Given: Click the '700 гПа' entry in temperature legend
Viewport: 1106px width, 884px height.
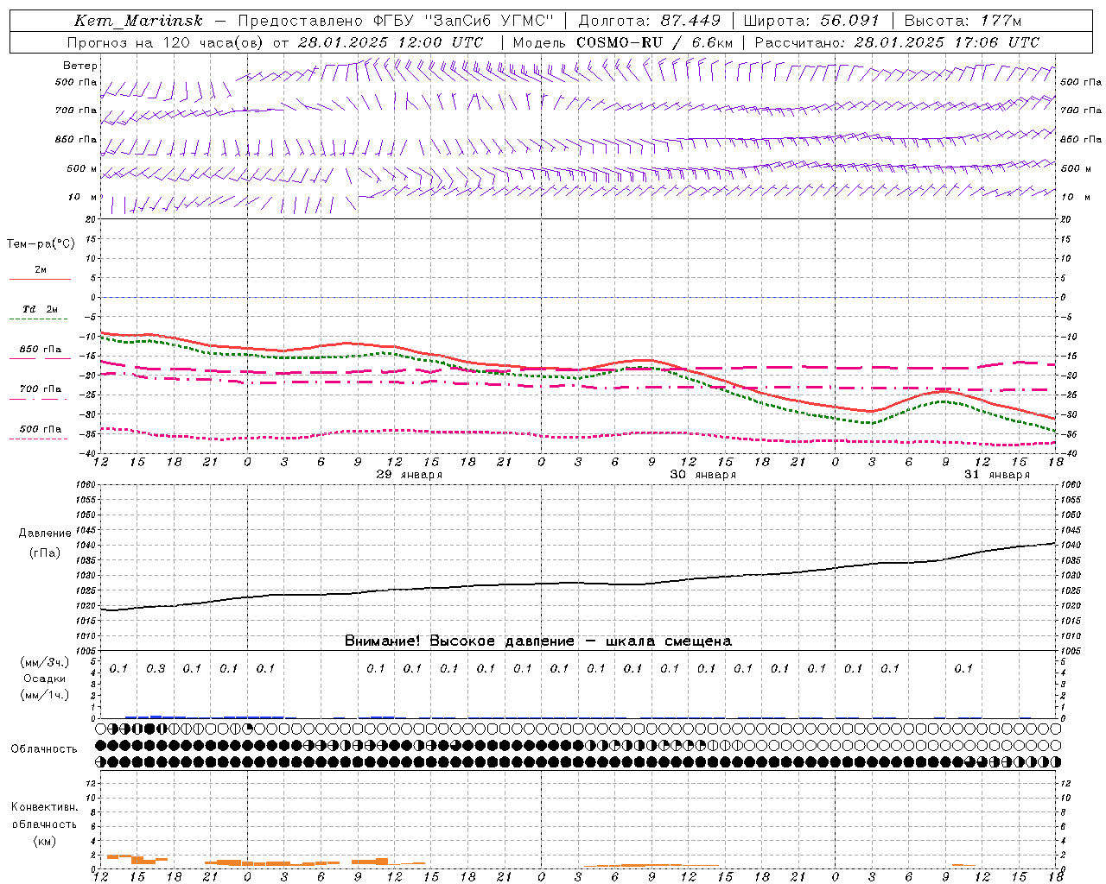Looking at the screenshot, I should tap(41, 388).
